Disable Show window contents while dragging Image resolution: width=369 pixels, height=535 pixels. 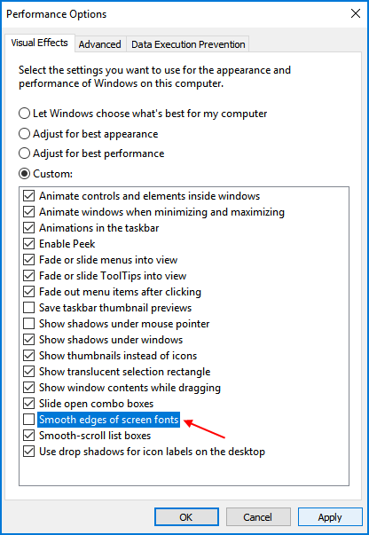29,388
